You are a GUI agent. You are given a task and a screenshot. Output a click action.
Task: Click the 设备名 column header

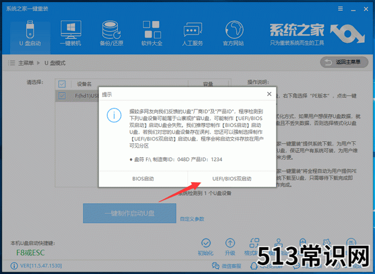click(84, 84)
